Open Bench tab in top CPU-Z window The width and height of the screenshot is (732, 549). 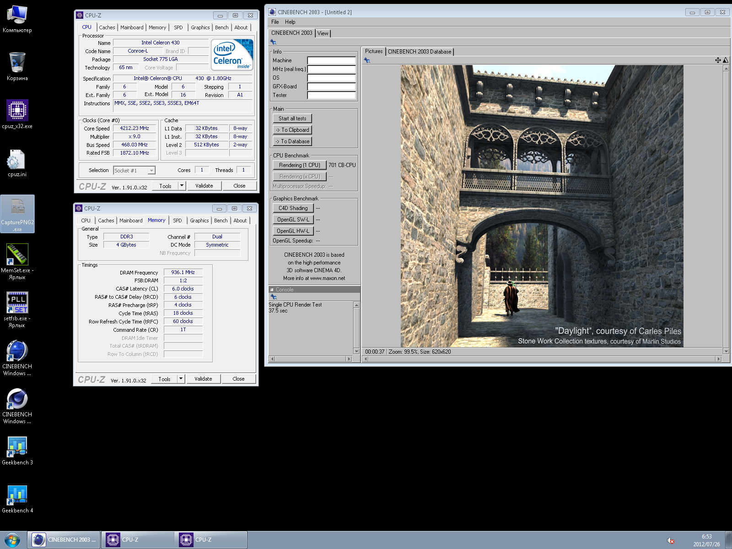tap(222, 27)
